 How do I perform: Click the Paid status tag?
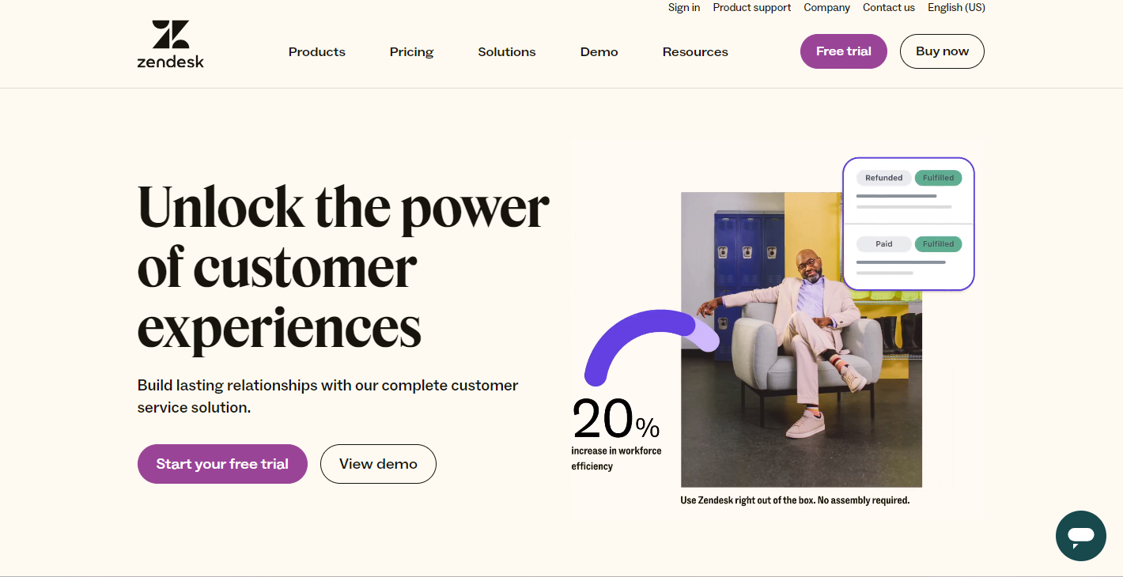pos(884,244)
